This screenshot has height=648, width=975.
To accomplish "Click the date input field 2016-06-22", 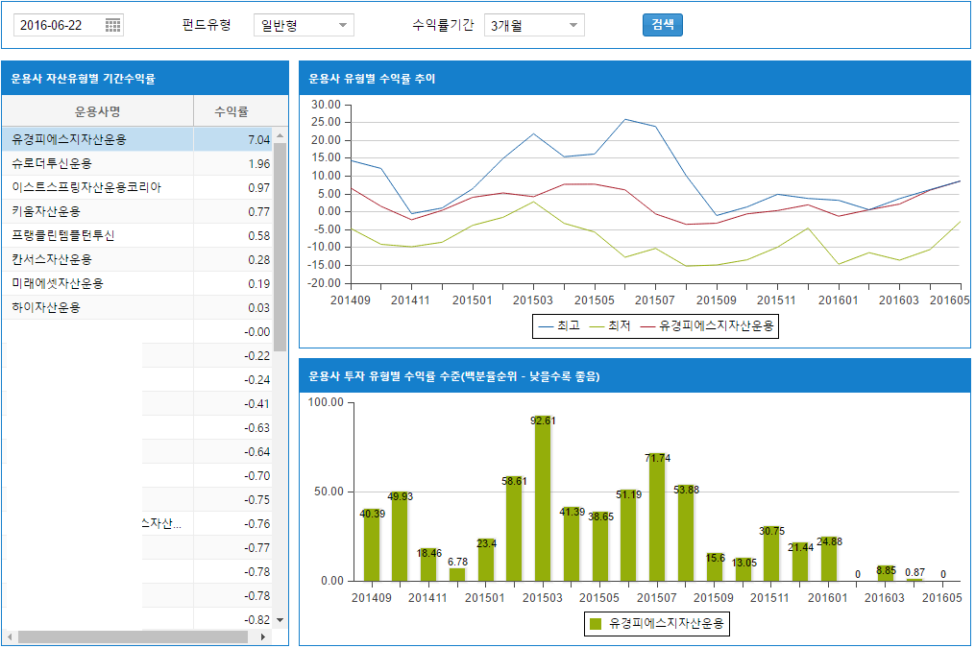I will [x=58, y=26].
